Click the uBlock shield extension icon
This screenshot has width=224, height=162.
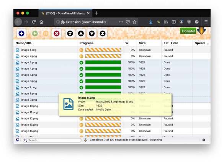[189, 22]
